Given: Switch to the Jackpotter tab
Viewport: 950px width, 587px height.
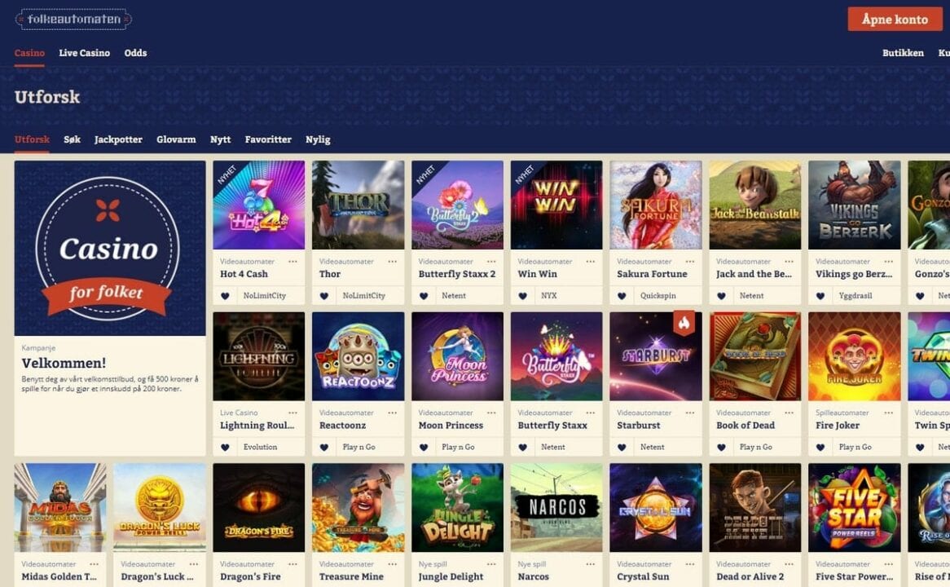Looking at the screenshot, I should click(x=118, y=139).
